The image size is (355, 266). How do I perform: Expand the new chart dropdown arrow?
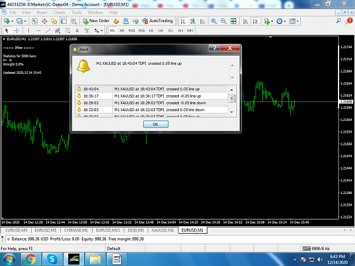point(12,21)
